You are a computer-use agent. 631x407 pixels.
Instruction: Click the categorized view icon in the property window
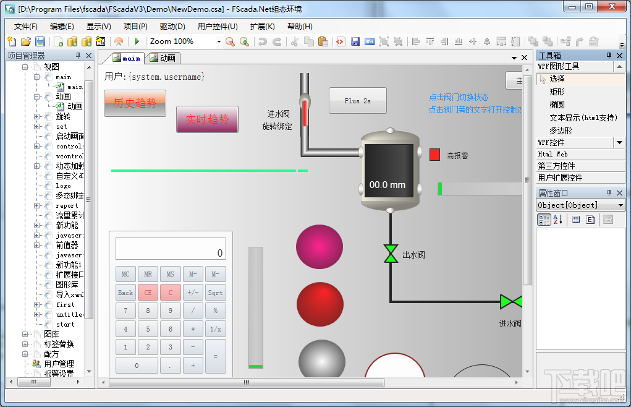click(x=544, y=220)
